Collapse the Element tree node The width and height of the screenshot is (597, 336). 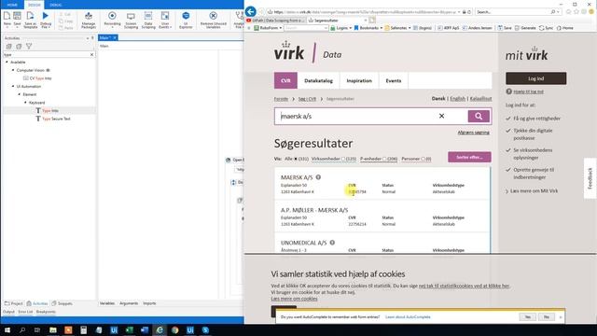[20, 94]
